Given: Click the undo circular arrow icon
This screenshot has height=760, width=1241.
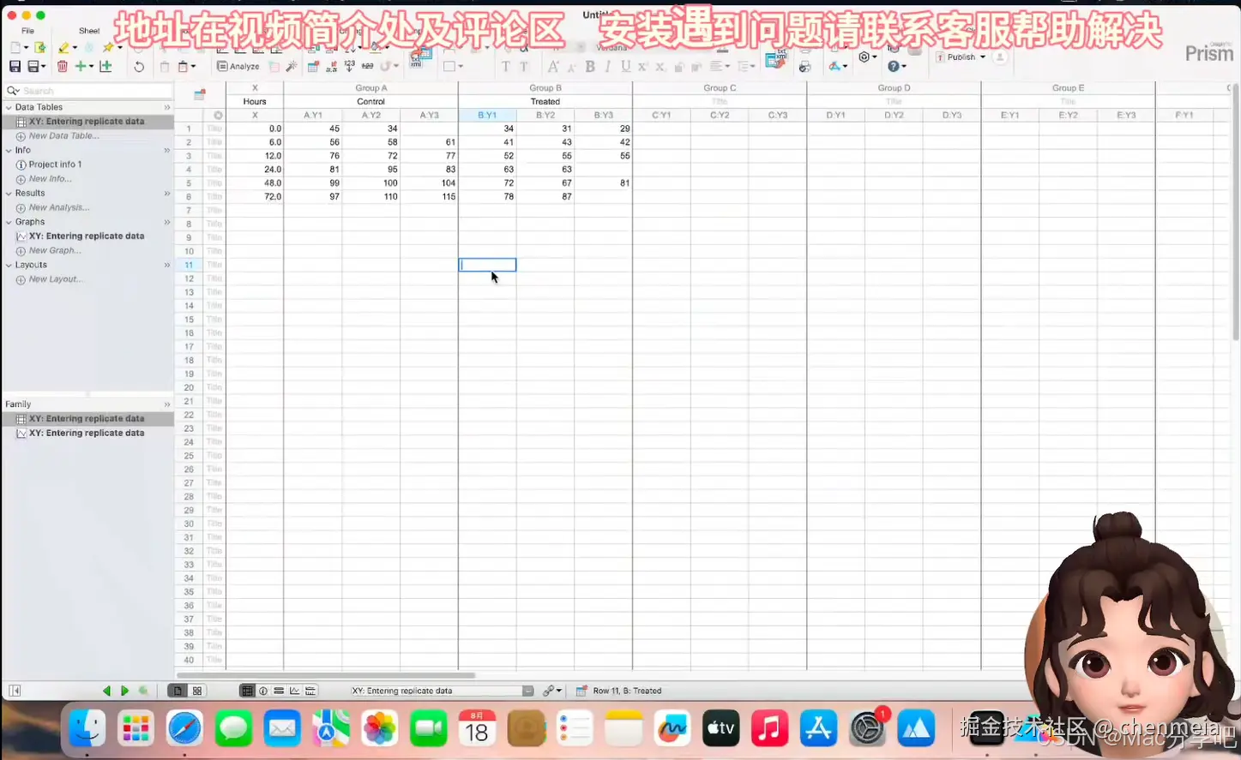Looking at the screenshot, I should tap(139, 66).
